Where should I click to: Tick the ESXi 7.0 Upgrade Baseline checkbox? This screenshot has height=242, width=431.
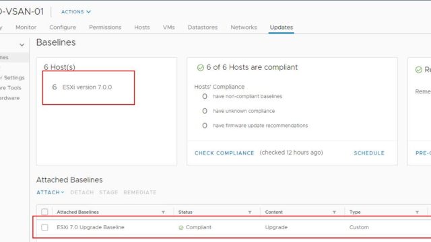[x=44, y=227]
